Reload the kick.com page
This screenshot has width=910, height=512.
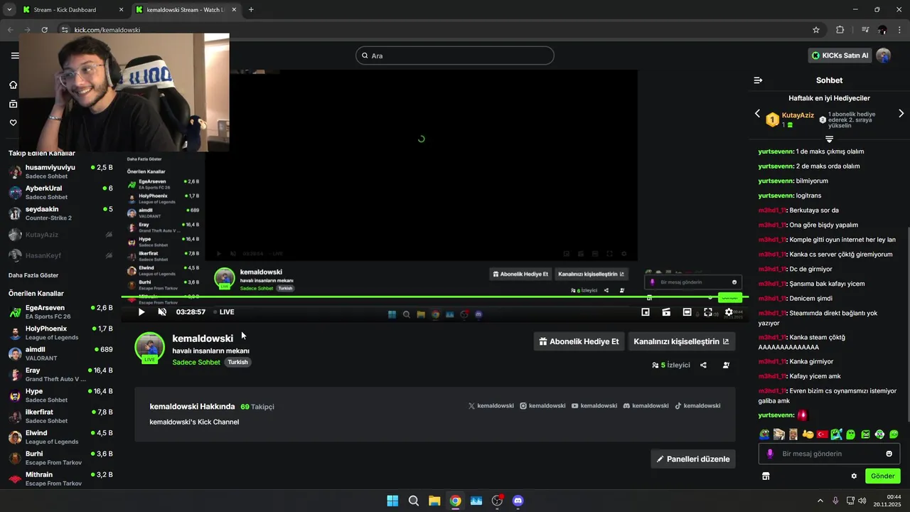coord(44,30)
